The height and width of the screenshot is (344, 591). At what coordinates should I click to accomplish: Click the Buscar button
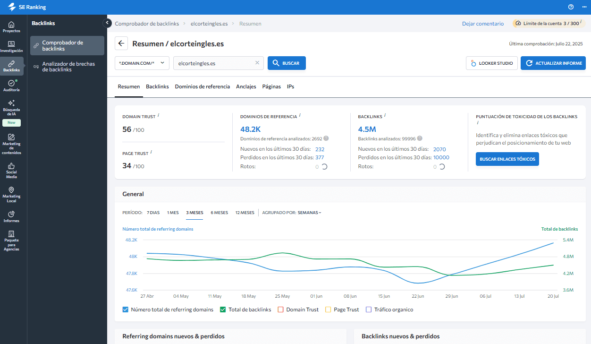coord(287,63)
